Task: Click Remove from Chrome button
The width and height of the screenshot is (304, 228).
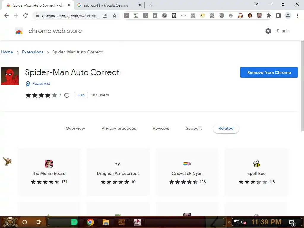Action: pyautogui.click(x=269, y=72)
